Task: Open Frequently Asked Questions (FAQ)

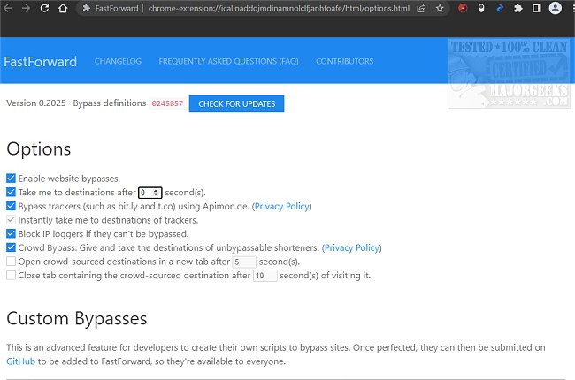Action: tap(228, 62)
